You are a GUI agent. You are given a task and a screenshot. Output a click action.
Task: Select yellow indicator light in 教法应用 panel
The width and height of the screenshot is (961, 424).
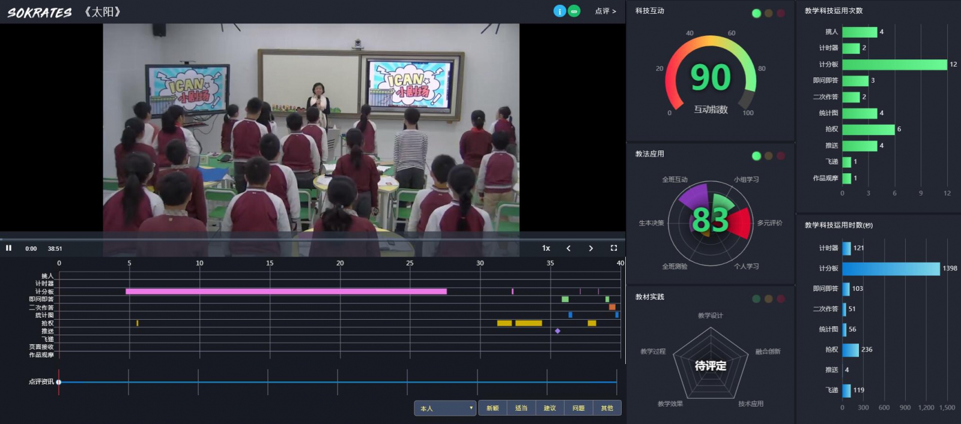768,156
